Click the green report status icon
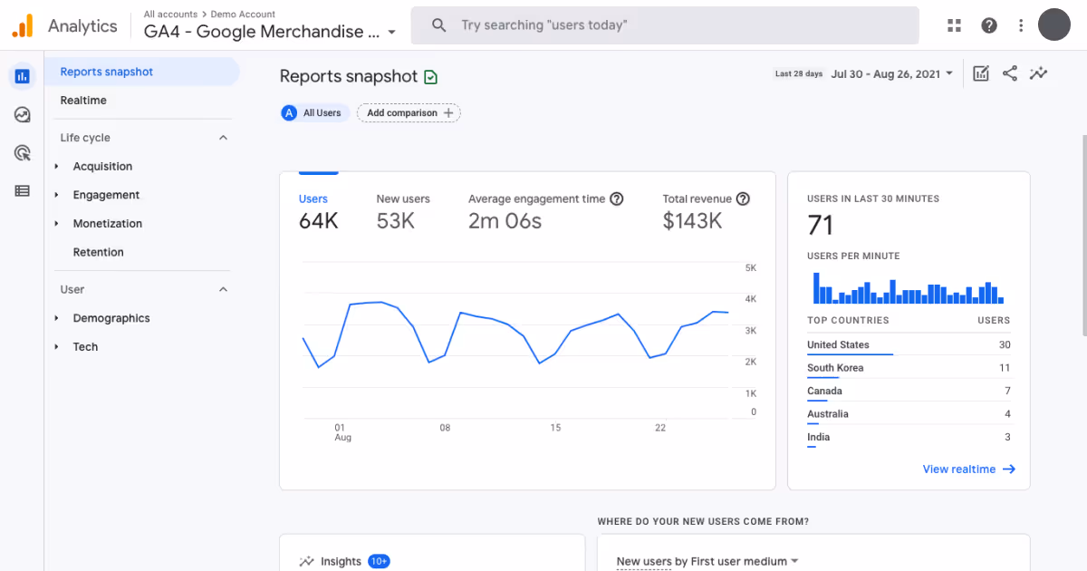The width and height of the screenshot is (1087, 571). pos(431,77)
